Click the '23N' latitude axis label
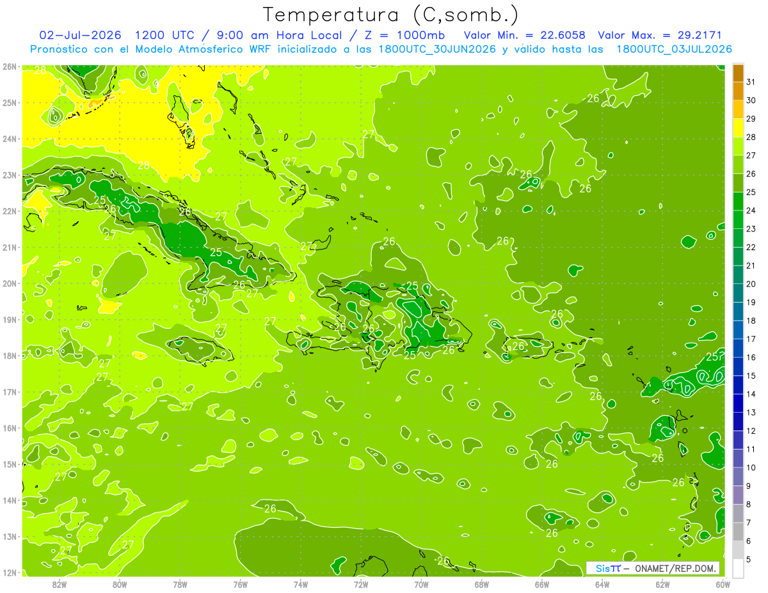Viewport: 768px width, 593px height. (x=10, y=175)
